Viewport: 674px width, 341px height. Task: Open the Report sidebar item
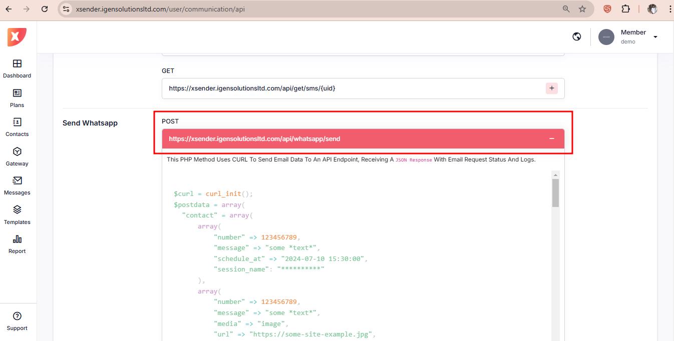17,244
